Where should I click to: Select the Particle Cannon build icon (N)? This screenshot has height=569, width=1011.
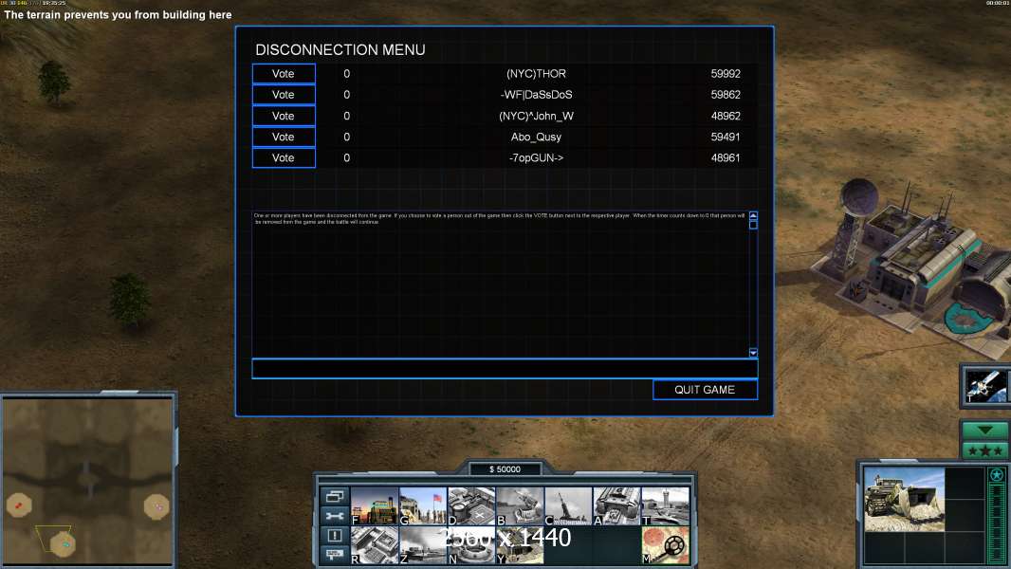coord(471,545)
